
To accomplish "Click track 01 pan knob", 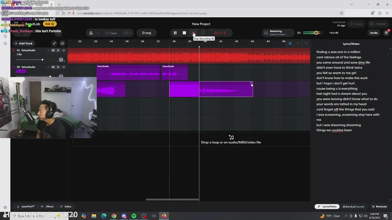I will pos(61,60).
